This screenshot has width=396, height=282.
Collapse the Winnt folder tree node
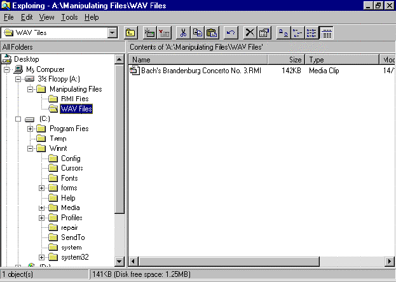31,148
